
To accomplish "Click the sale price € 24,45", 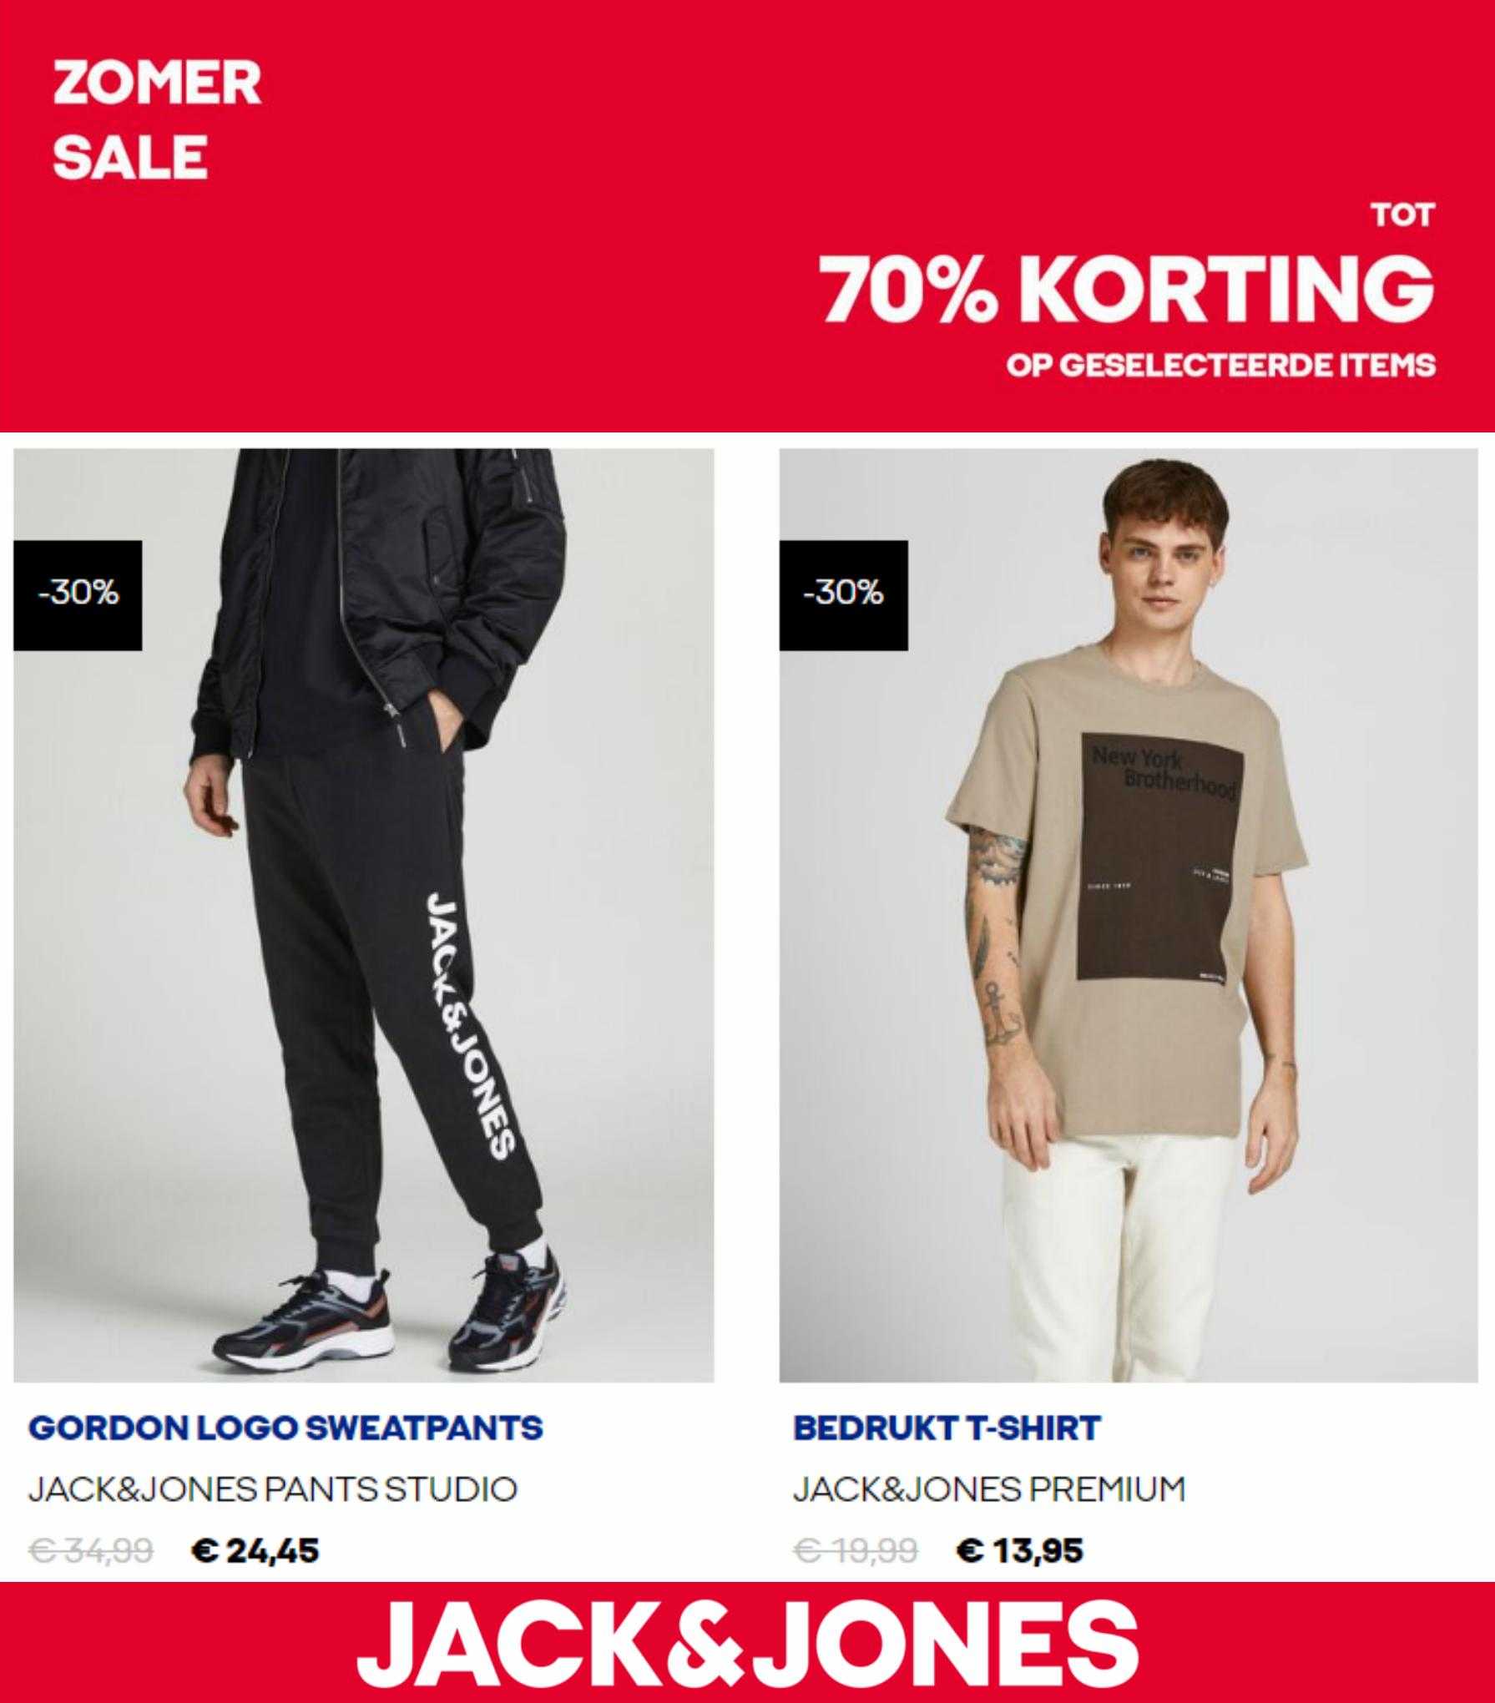I will [255, 1551].
